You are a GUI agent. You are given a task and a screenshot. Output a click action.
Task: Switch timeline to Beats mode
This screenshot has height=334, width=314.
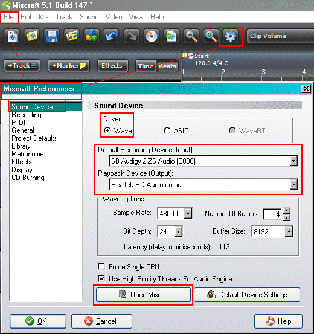[x=167, y=66]
